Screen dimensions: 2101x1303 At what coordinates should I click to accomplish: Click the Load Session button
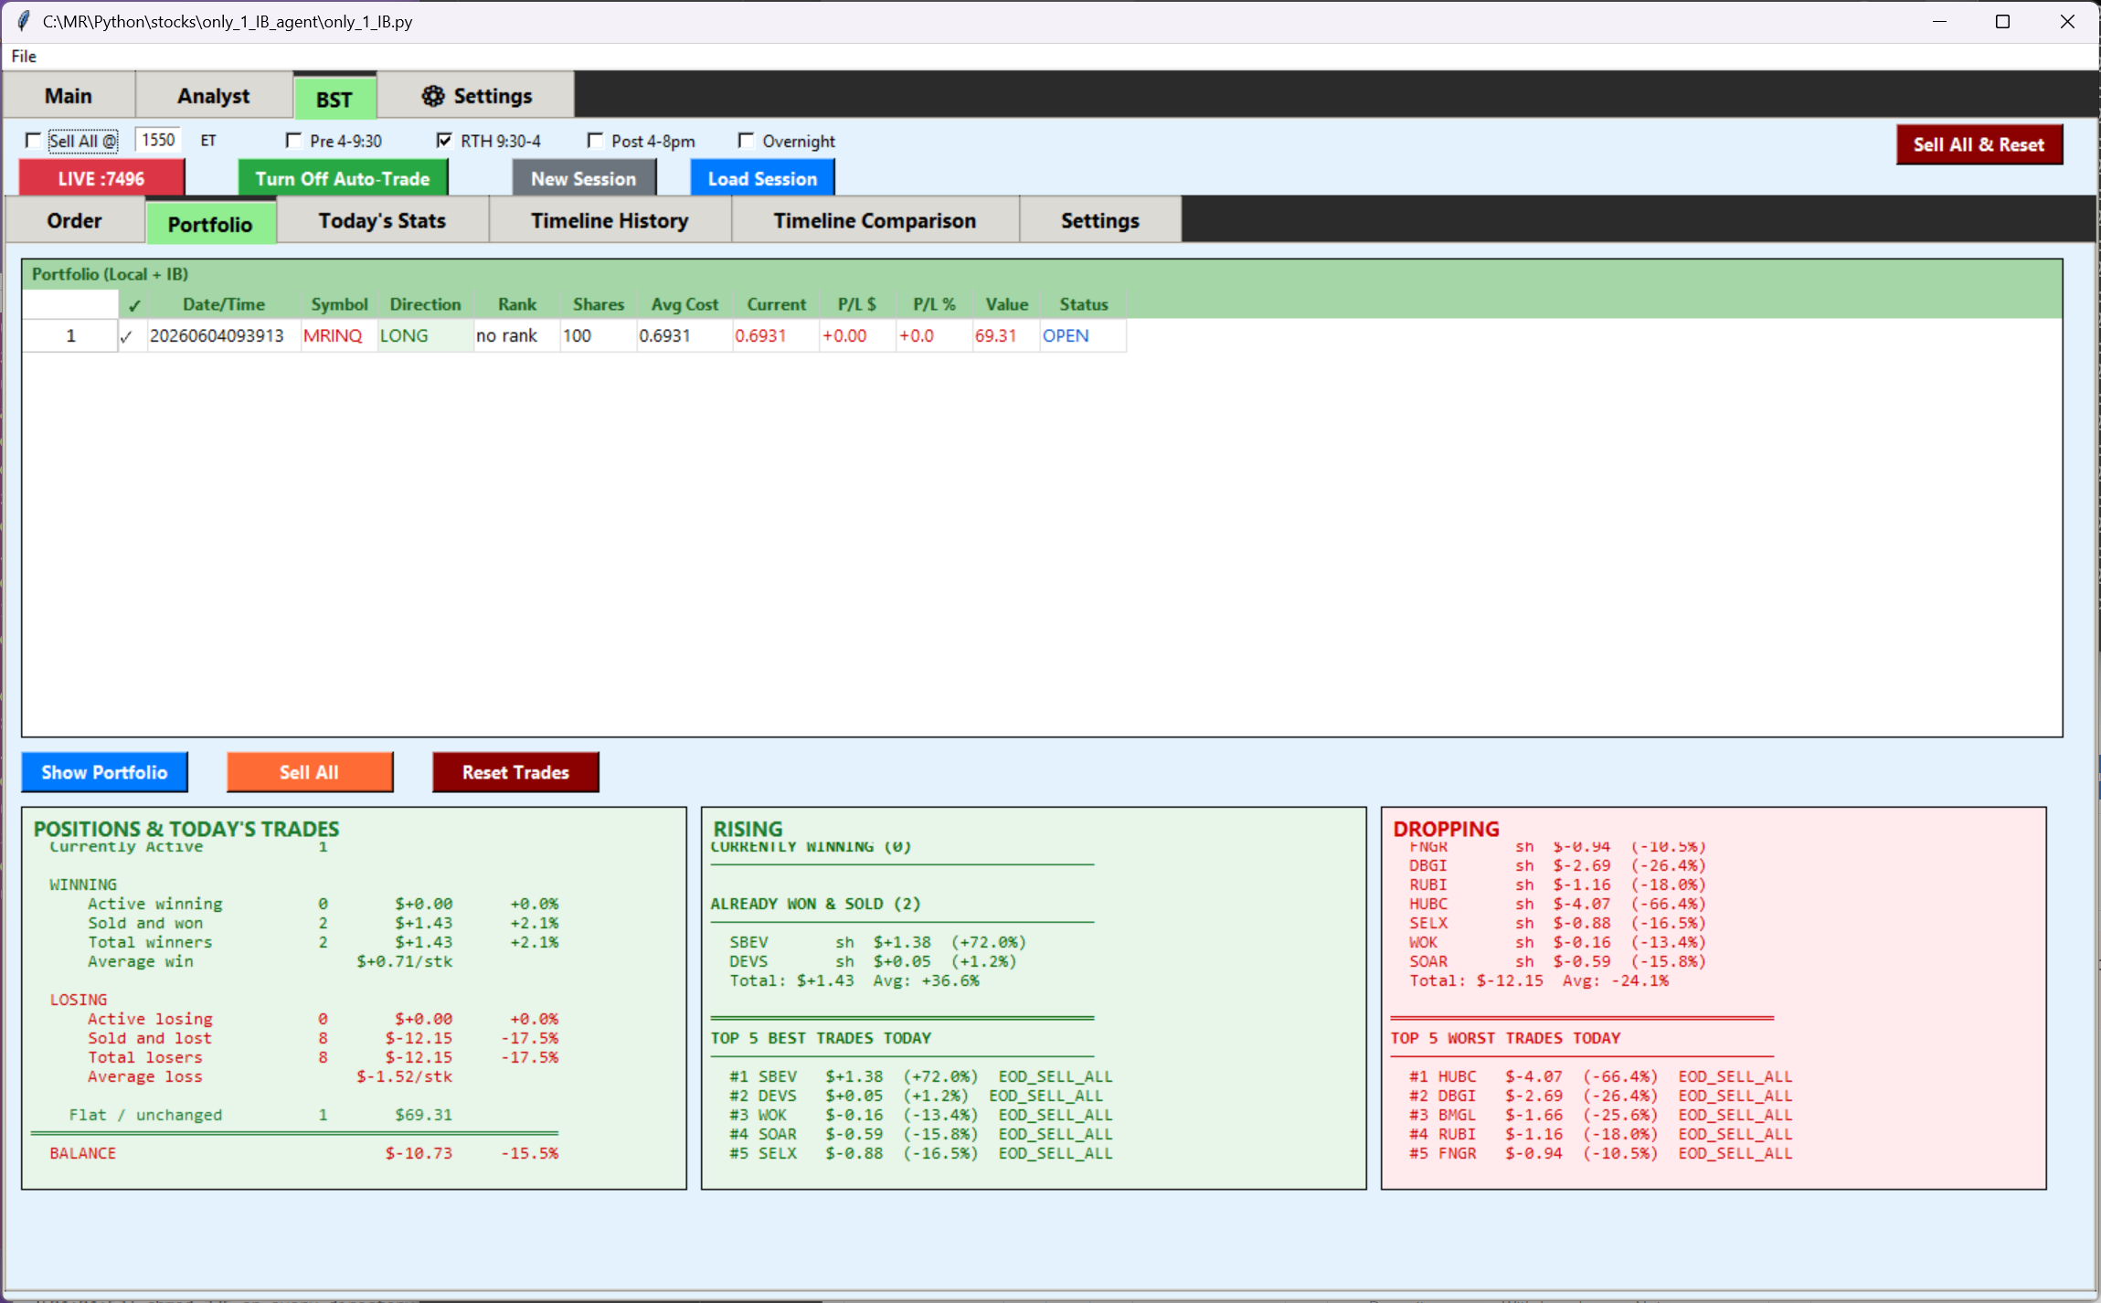762,178
